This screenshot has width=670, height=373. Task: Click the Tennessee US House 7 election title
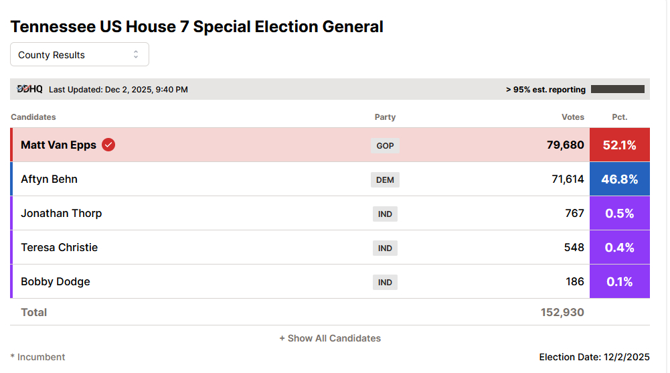pos(197,27)
